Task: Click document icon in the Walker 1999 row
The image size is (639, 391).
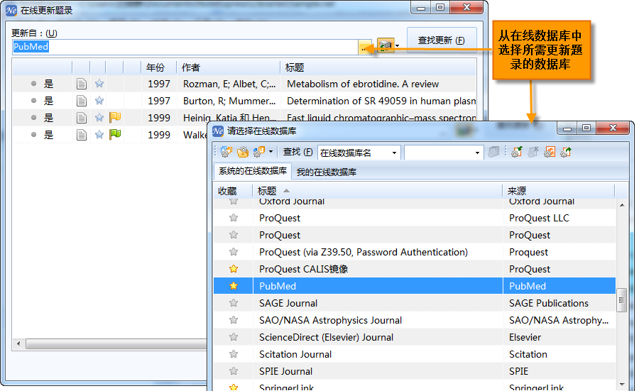Action: 82,135
